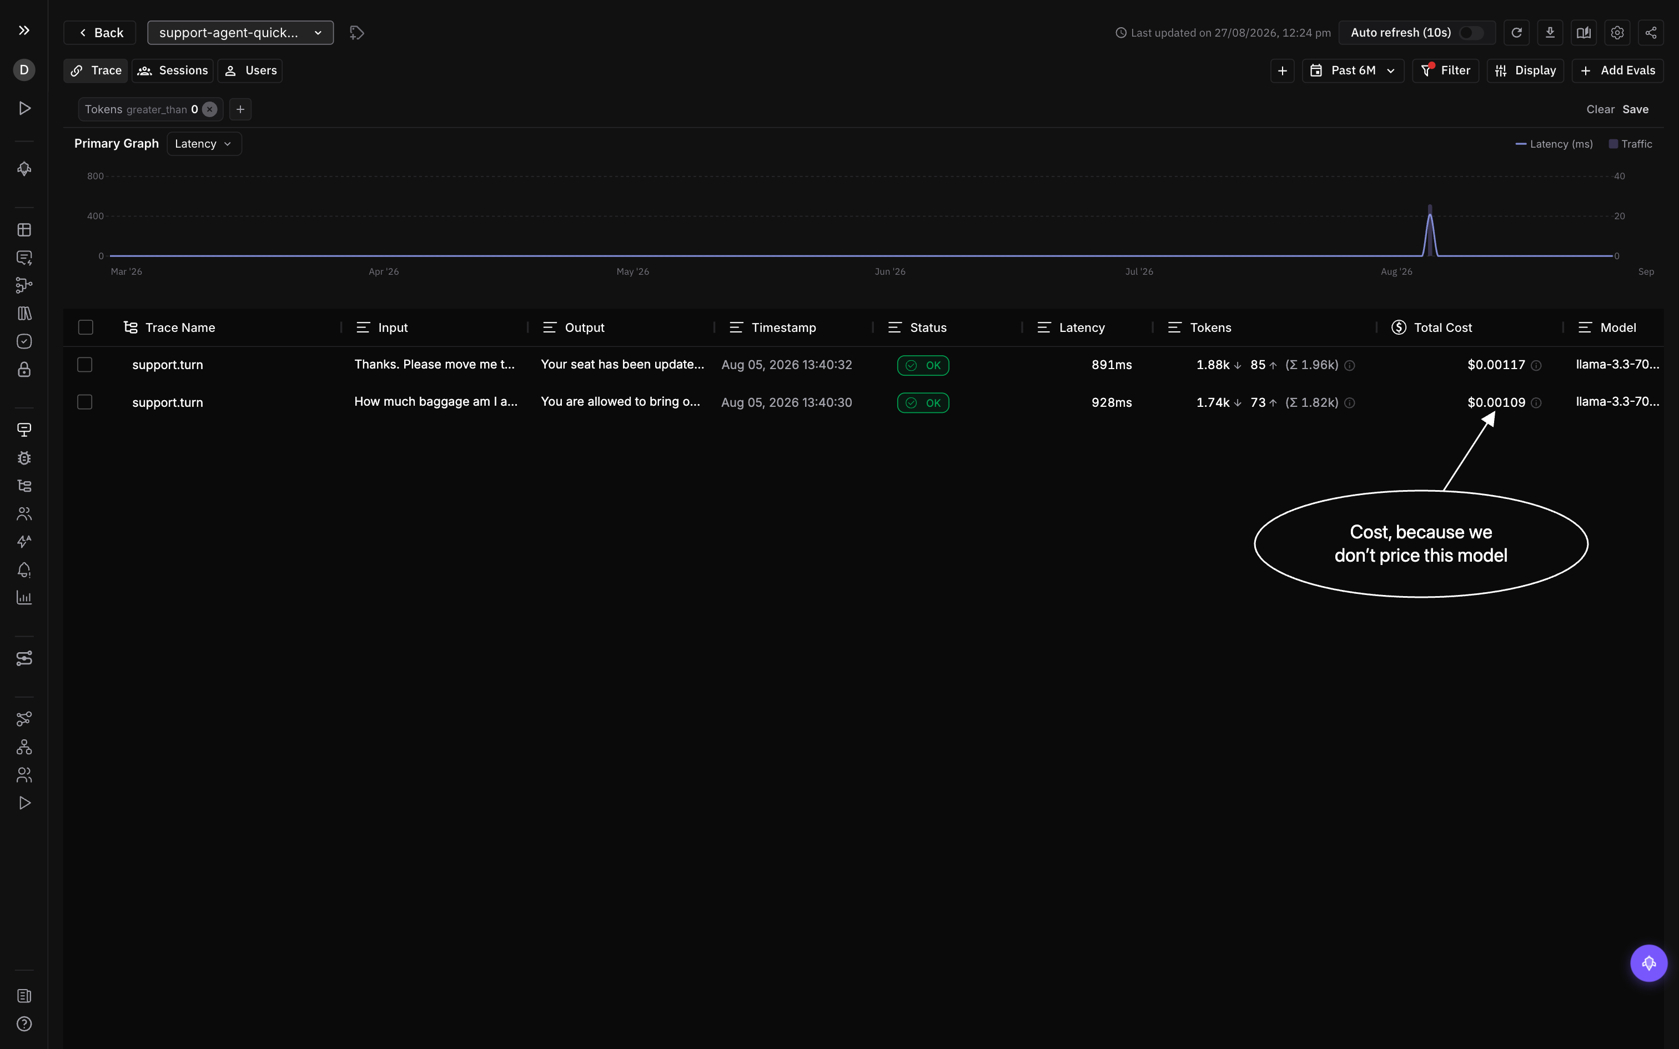Open the library books icon in sidebar
The image size is (1679, 1049).
[24, 313]
